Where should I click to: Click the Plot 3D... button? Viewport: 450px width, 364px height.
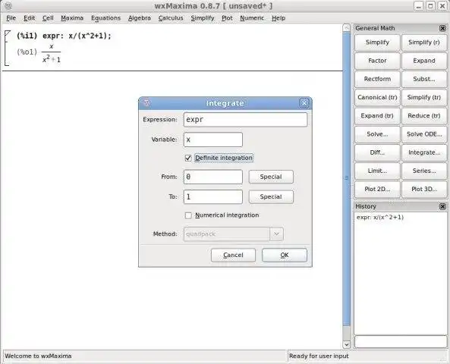pyautogui.click(x=424, y=189)
